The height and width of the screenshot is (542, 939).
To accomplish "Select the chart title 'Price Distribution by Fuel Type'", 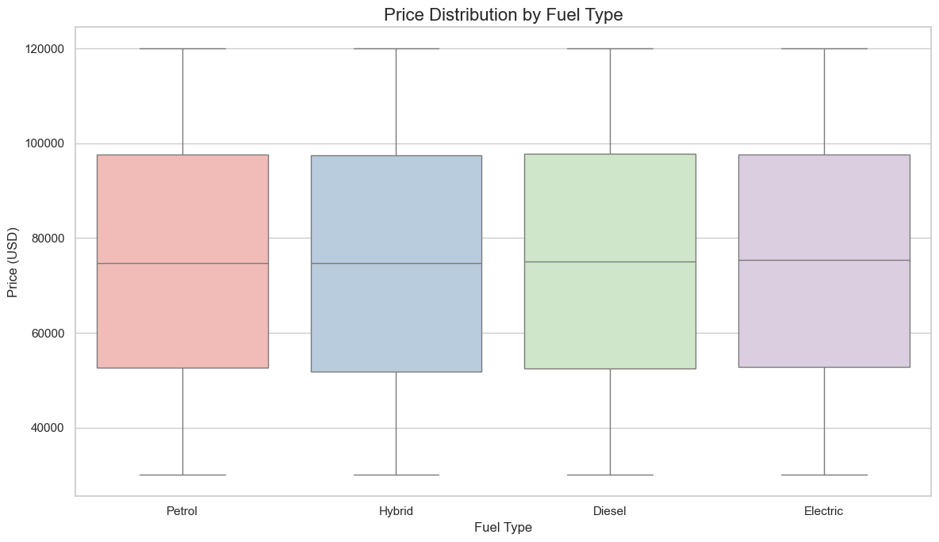I will pyautogui.click(x=503, y=14).
